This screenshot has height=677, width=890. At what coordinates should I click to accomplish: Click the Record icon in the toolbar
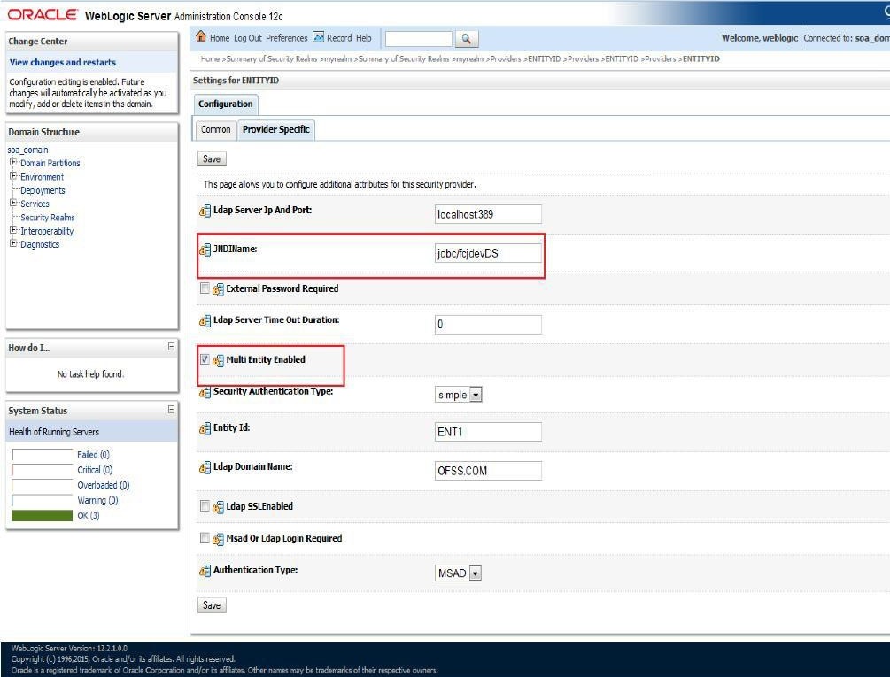click(x=319, y=37)
